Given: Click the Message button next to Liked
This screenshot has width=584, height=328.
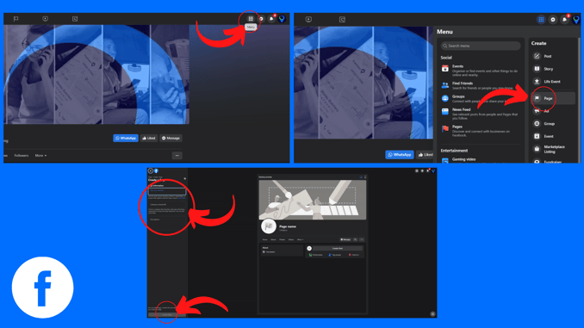Looking at the screenshot, I should 171,138.
